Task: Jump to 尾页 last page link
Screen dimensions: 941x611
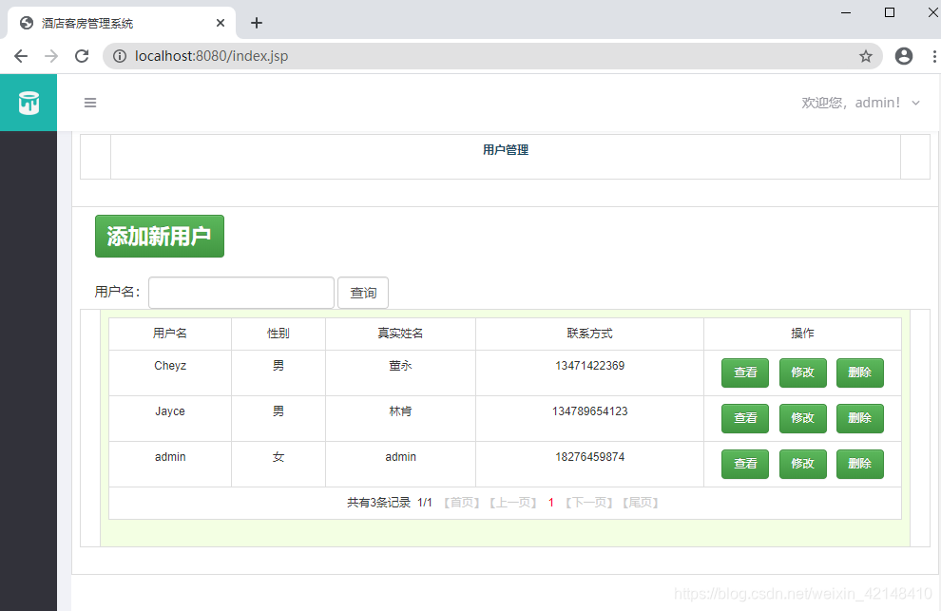Action: point(641,503)
